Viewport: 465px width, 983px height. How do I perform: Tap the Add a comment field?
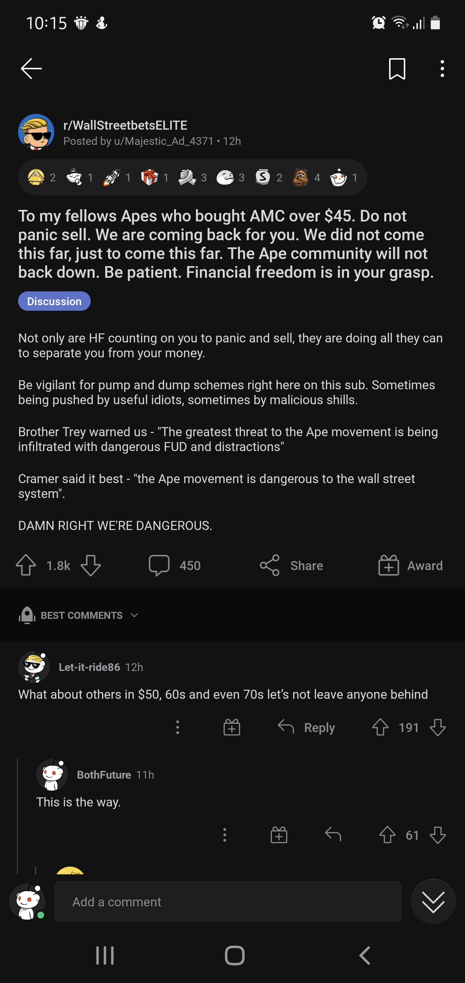tap(228, 901)
